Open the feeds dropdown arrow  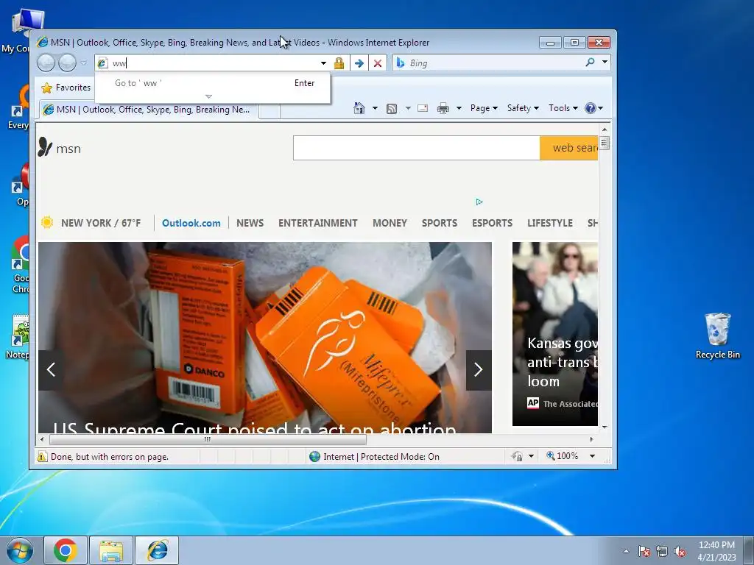[408, 108]
